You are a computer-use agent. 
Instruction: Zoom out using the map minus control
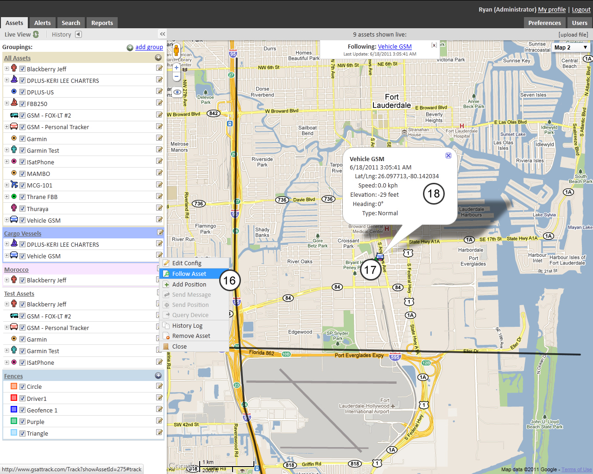177,76
